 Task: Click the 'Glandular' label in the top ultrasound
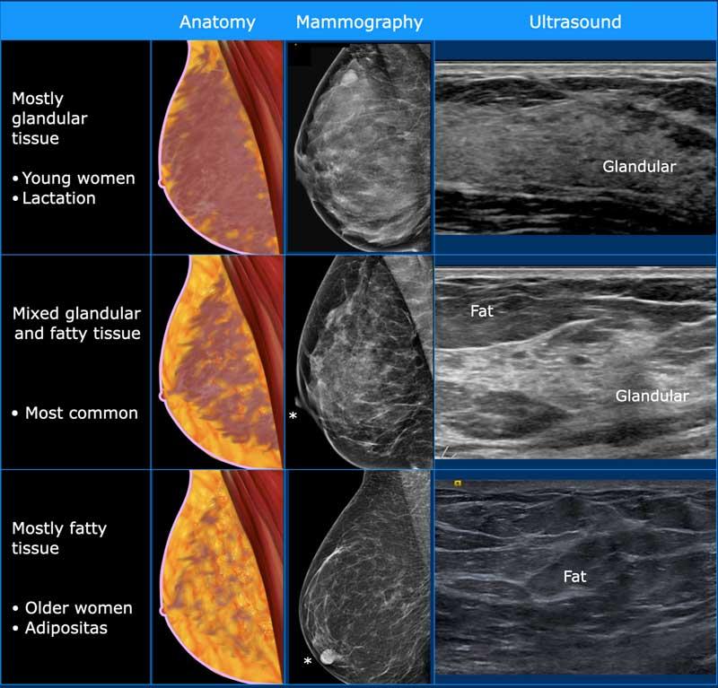639,166
